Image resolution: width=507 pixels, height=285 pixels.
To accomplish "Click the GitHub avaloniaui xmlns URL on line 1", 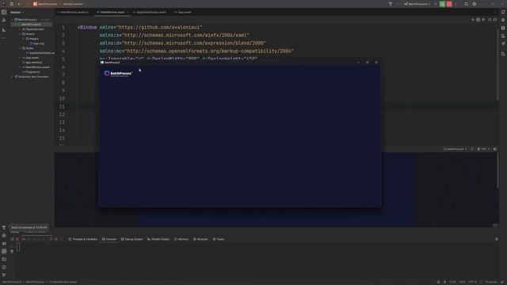I will tap(159, 28).
